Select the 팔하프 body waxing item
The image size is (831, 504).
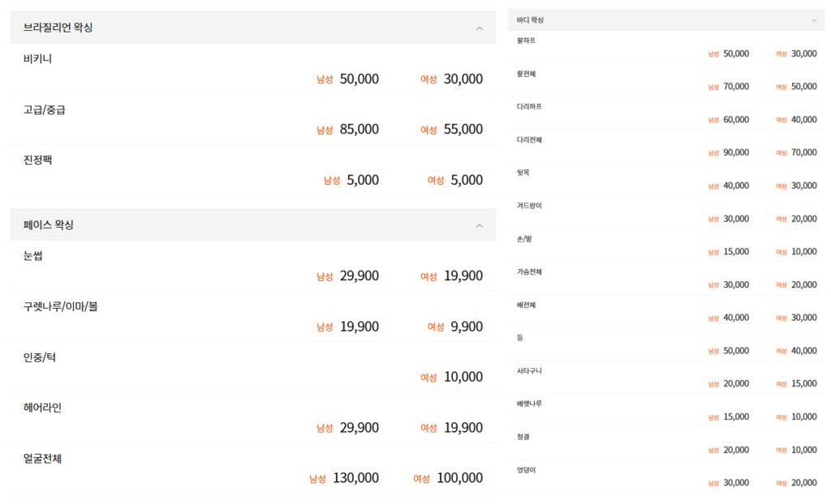coord(526,41)
